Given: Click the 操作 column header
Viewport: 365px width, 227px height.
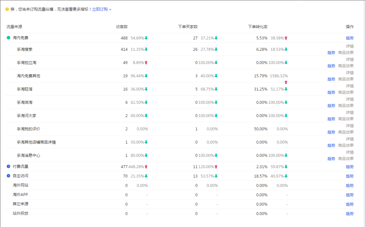Looking at the screenshot, I should pos(350,27).
